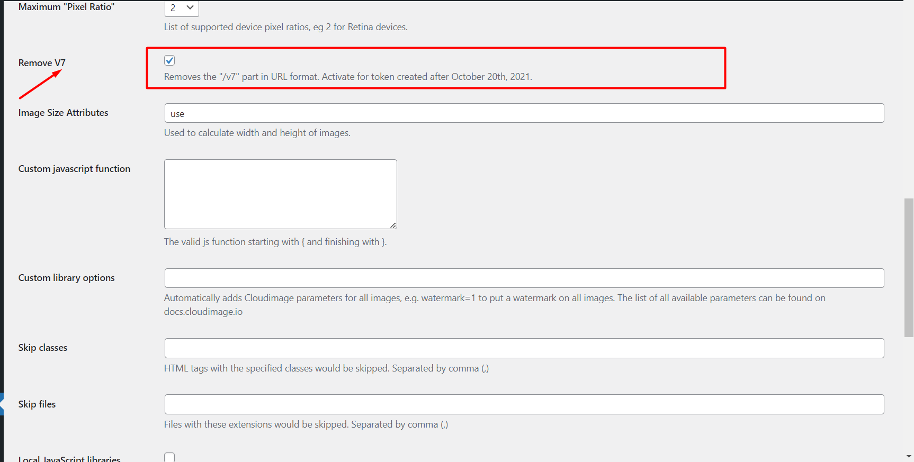Click the Skip files input box
This screenshot has height=462, width=914.
(x=524, y=404)
